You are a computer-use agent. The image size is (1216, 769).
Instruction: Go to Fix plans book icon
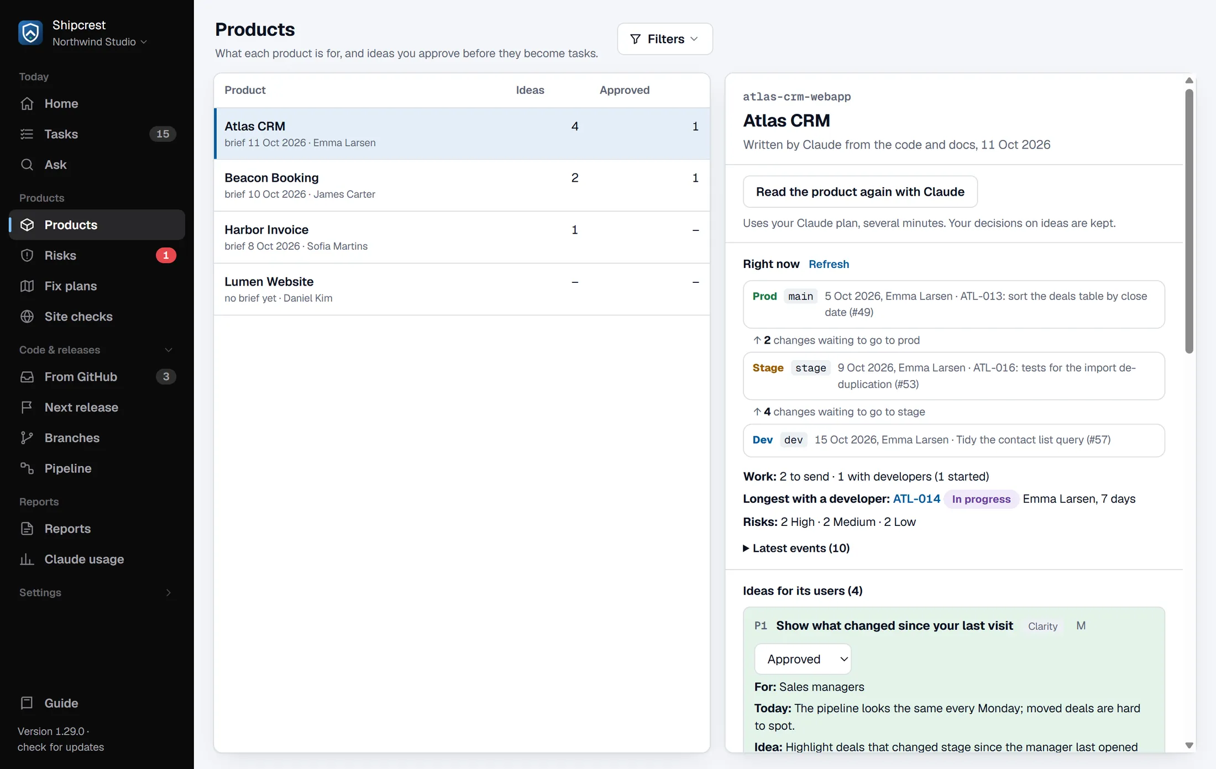(27, 286)
